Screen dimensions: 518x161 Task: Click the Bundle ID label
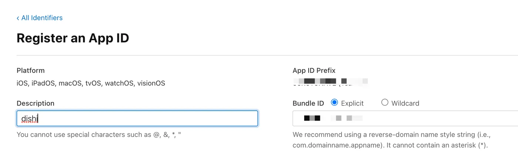308,103
